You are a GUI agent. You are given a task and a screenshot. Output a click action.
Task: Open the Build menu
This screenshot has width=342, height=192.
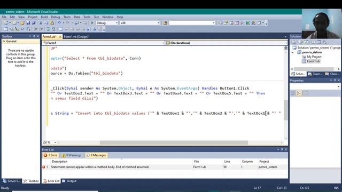click(44, 17)
